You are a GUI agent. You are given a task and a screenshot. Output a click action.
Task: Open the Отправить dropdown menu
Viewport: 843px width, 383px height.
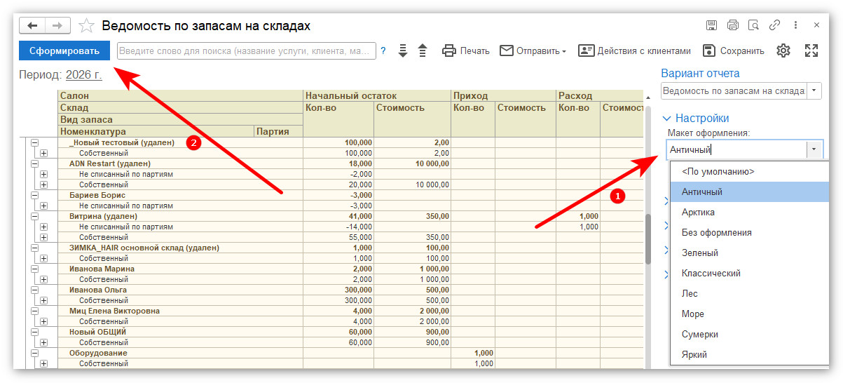533,51
